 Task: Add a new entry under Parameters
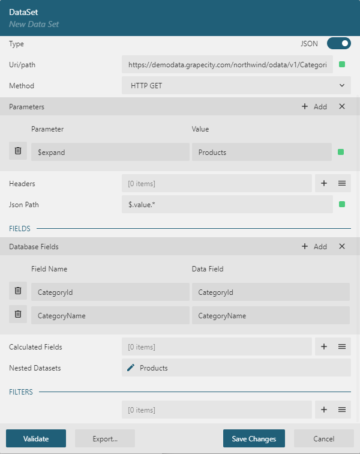point(314,106)
